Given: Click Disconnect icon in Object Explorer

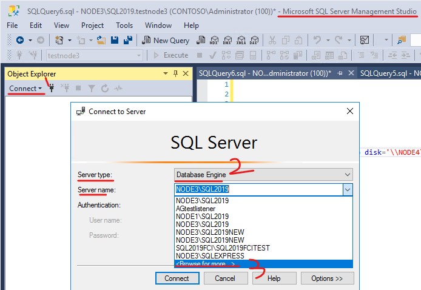Looking at the screenshot, I should (65, 88).
